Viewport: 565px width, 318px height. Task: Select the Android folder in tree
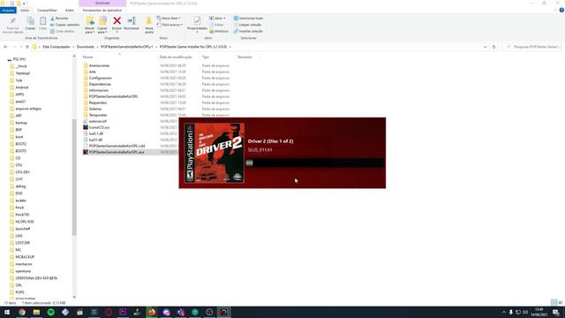click(x=21, y=87)
